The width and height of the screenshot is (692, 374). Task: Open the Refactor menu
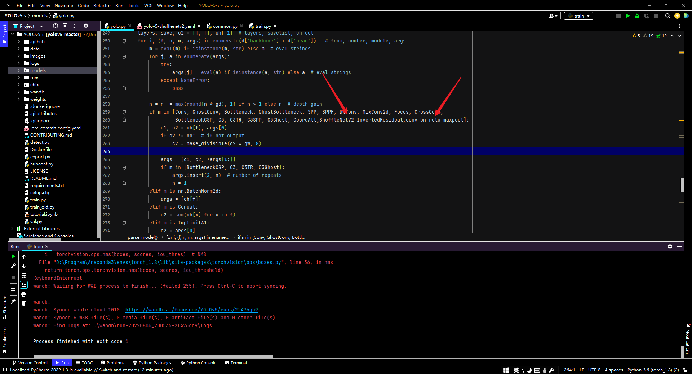[x=102, y=5]
